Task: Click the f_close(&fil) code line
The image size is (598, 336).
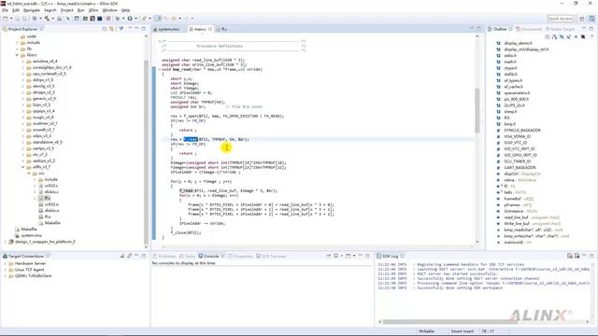Action: (186, 232)
